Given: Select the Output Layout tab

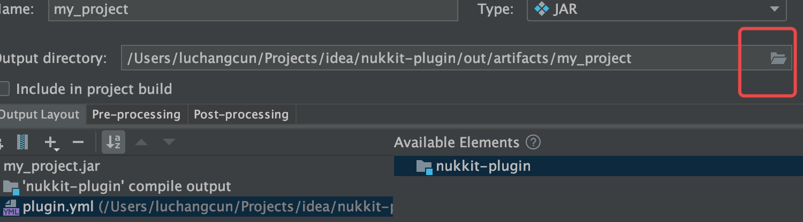Looking at the screenshot, I should (39, 114).
